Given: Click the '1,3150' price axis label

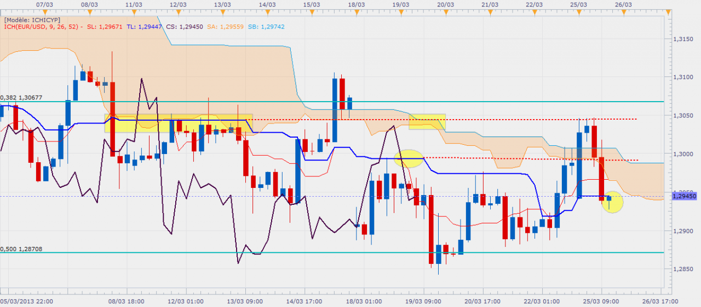Looking at the screenshot, I should [683, 39].
